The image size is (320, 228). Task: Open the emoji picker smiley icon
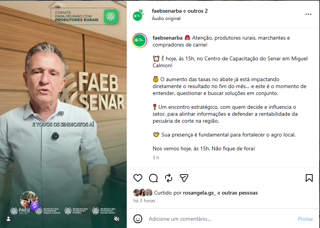click(x=138, y=219)
